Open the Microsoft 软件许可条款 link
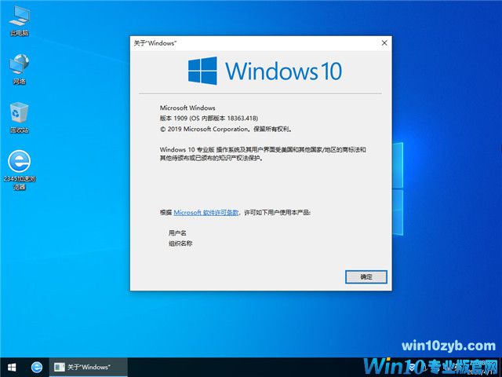This screenshot has height=377, width=502. pyautogui.click(x=206, y=212)
